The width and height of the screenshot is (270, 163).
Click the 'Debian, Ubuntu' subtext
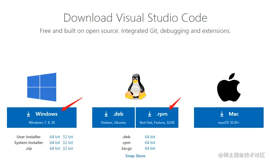[113, 123]
